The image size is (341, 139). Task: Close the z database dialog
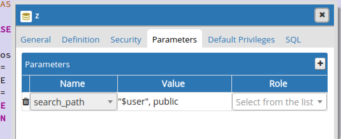(x=322, y=15)
